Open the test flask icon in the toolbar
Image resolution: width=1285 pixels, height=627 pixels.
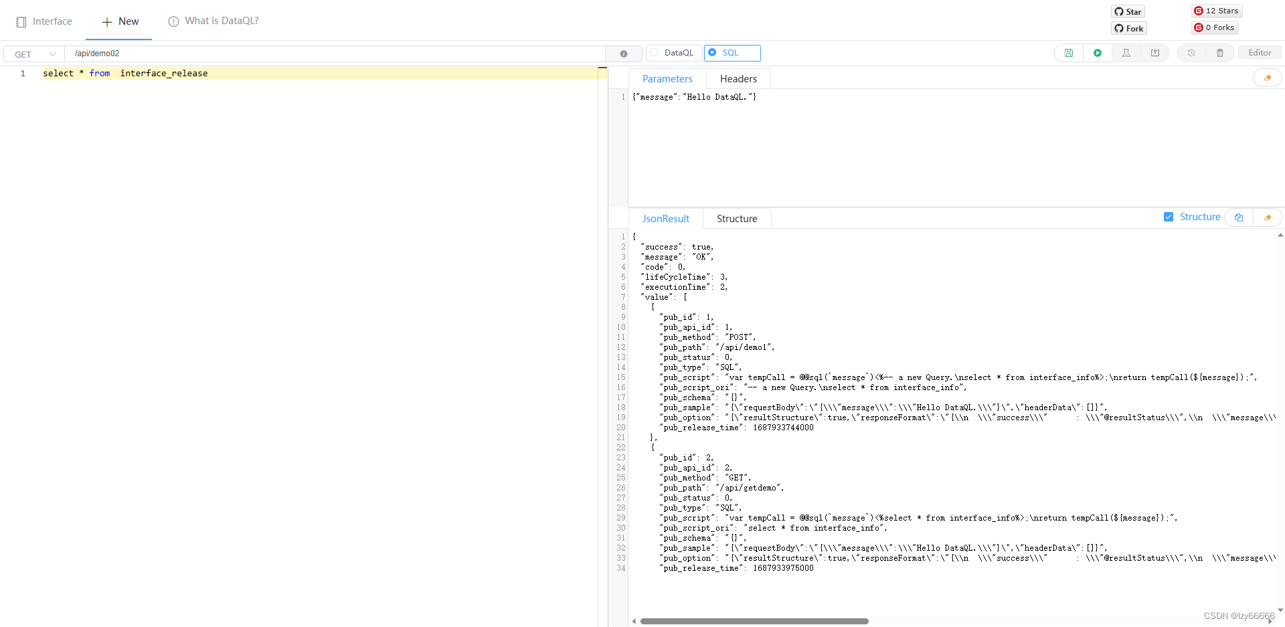click(x=1126, y=53)
